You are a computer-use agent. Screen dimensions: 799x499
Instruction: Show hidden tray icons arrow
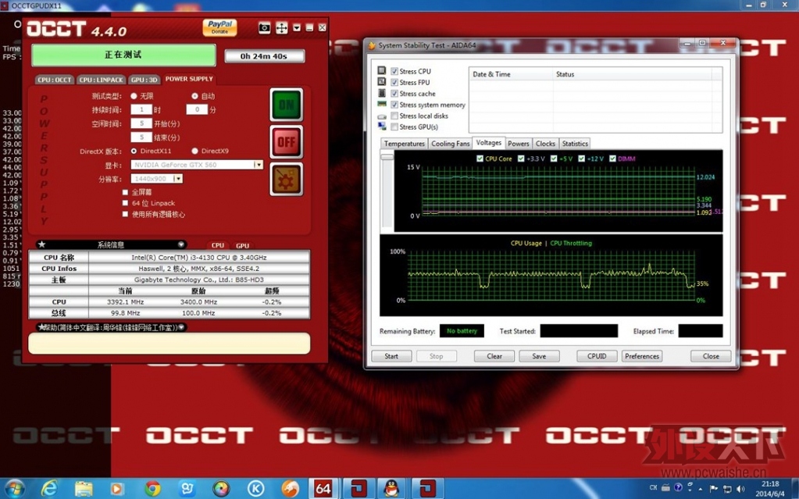coord(700,489)
